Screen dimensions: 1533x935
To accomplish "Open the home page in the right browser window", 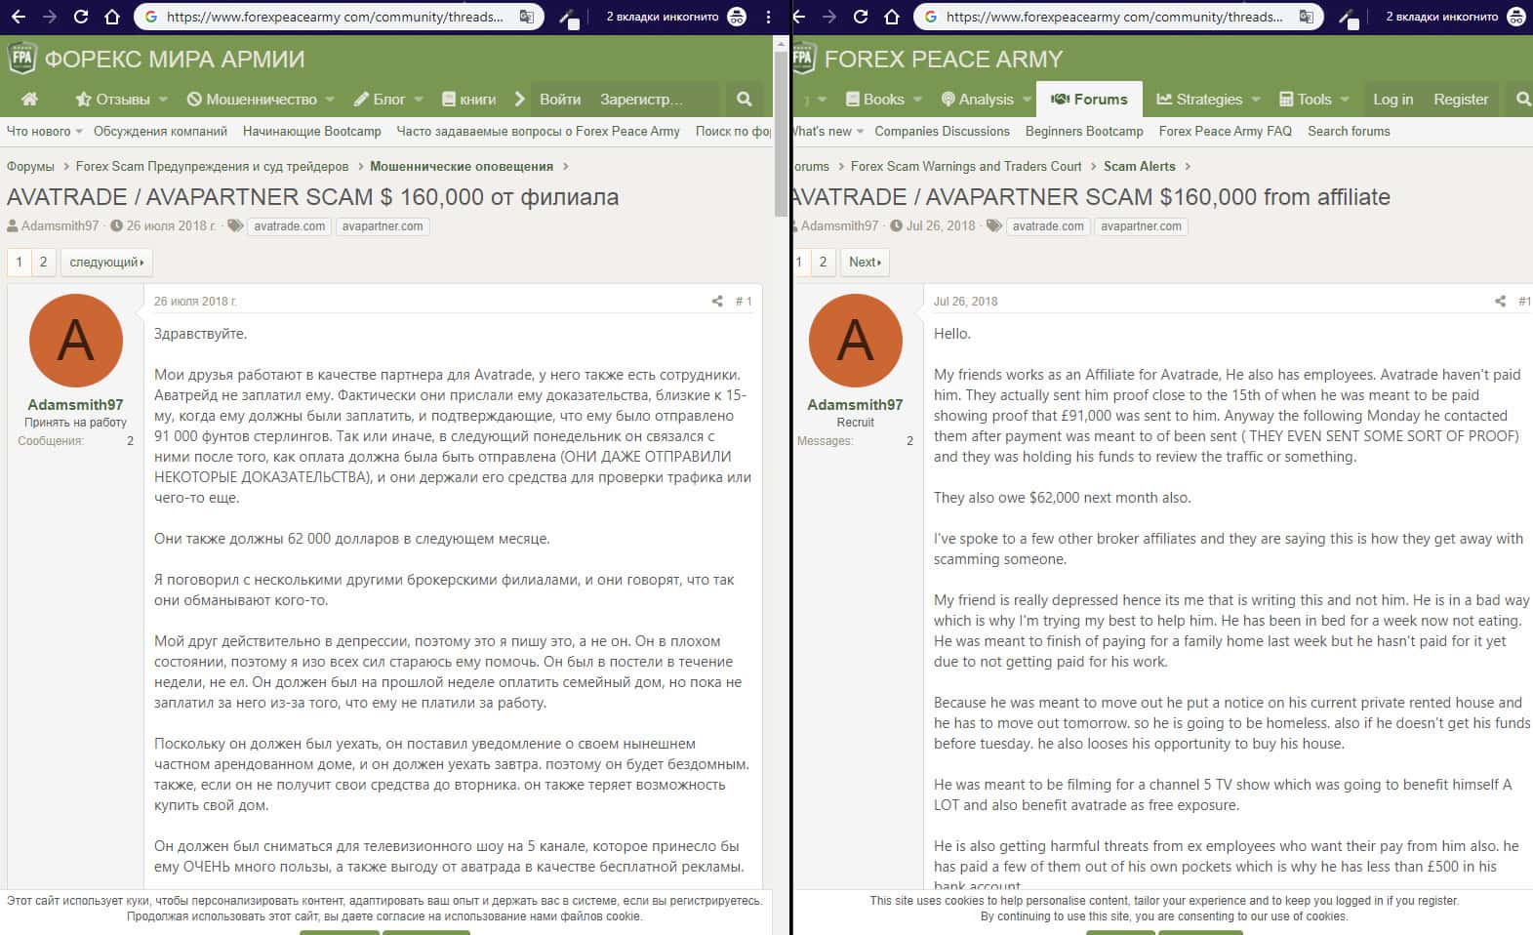I will click(x=892, y=17).
